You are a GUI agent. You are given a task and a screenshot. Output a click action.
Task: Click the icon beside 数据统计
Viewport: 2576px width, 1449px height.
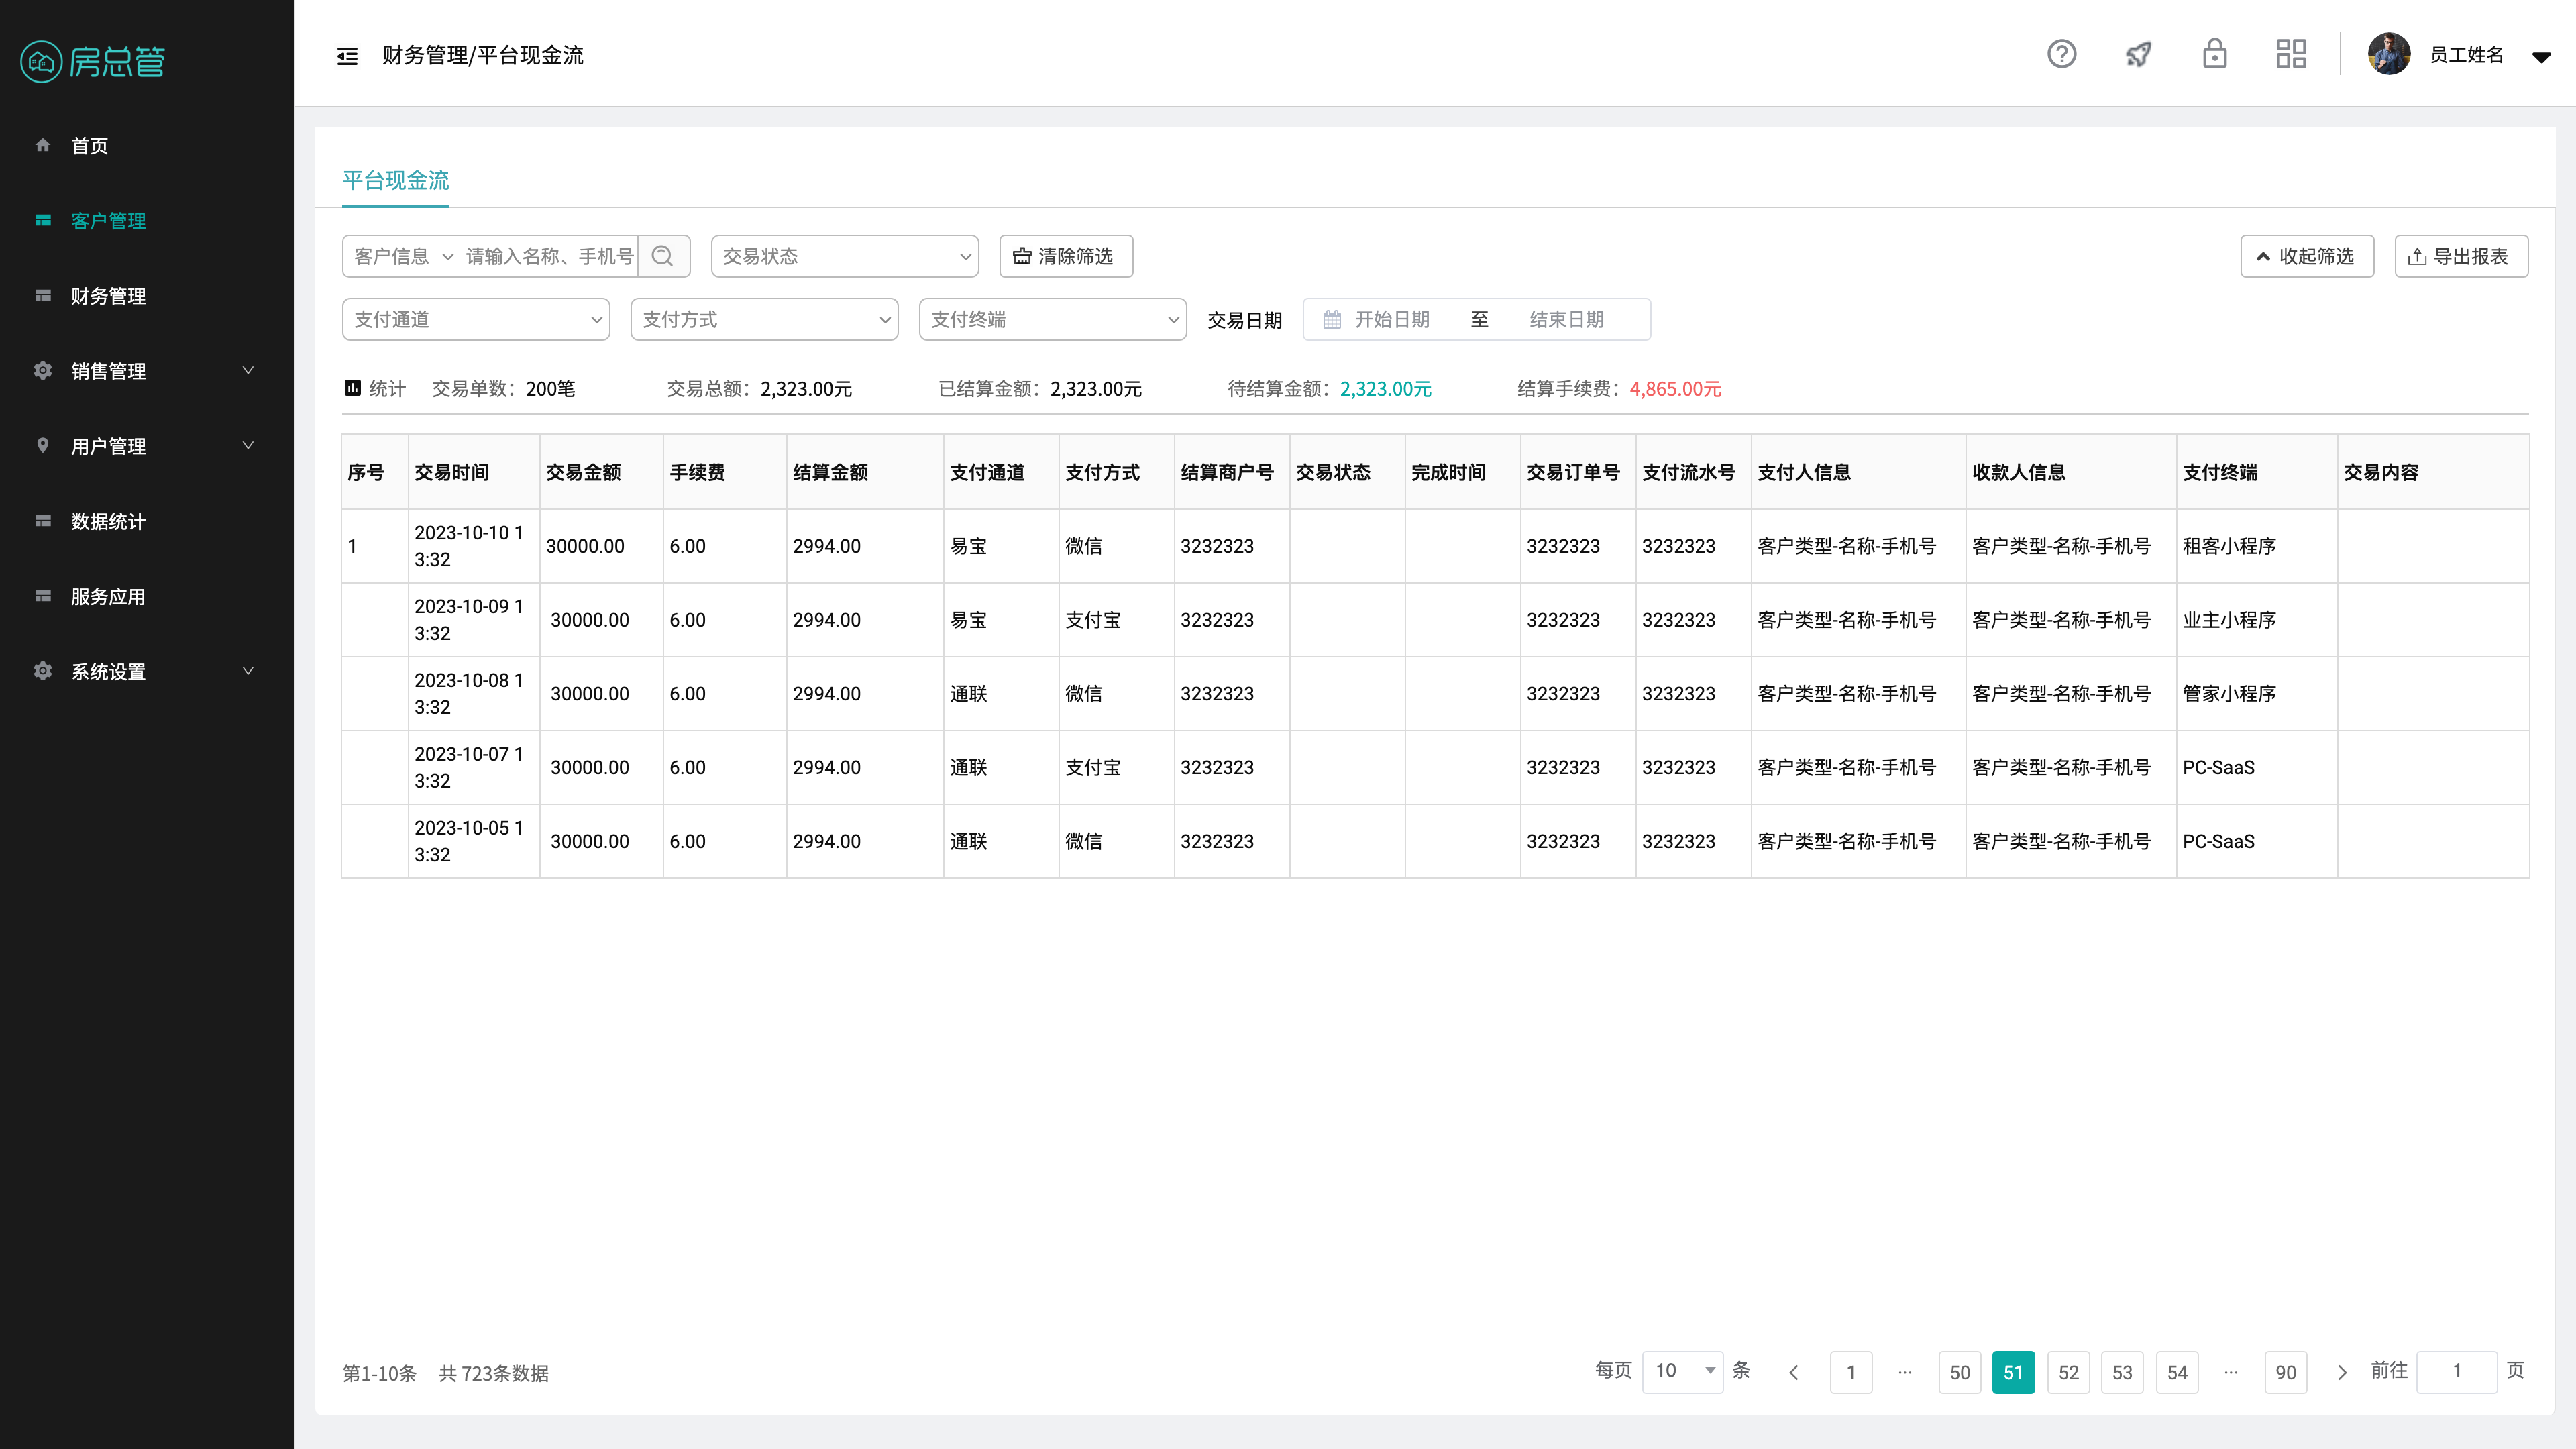pos(43,521)
